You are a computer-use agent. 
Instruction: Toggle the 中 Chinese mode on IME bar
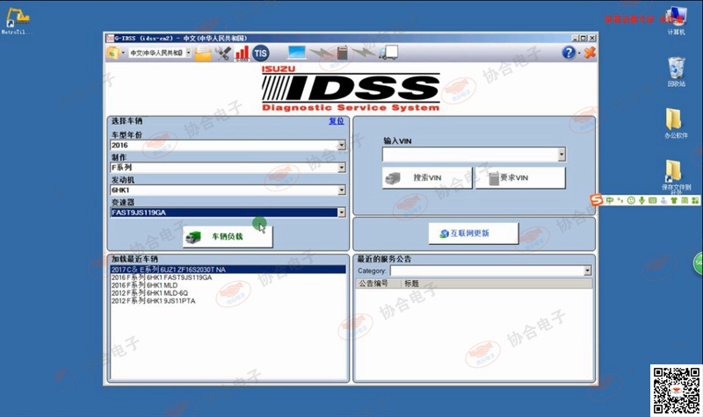(610, 200)
